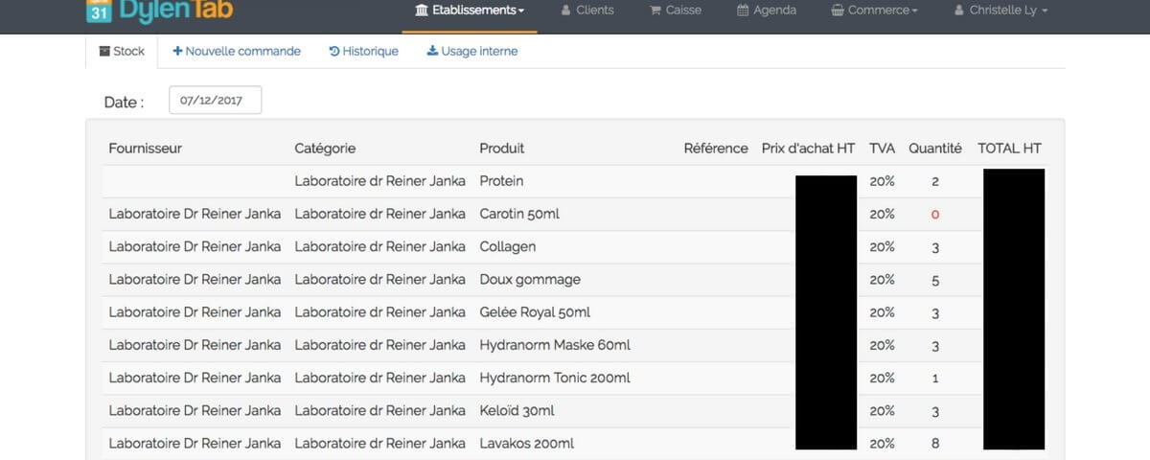The height and width of the screenshot is (460, 1150).
Task: Go to the Clients page
Action: [x=587, y=11]
